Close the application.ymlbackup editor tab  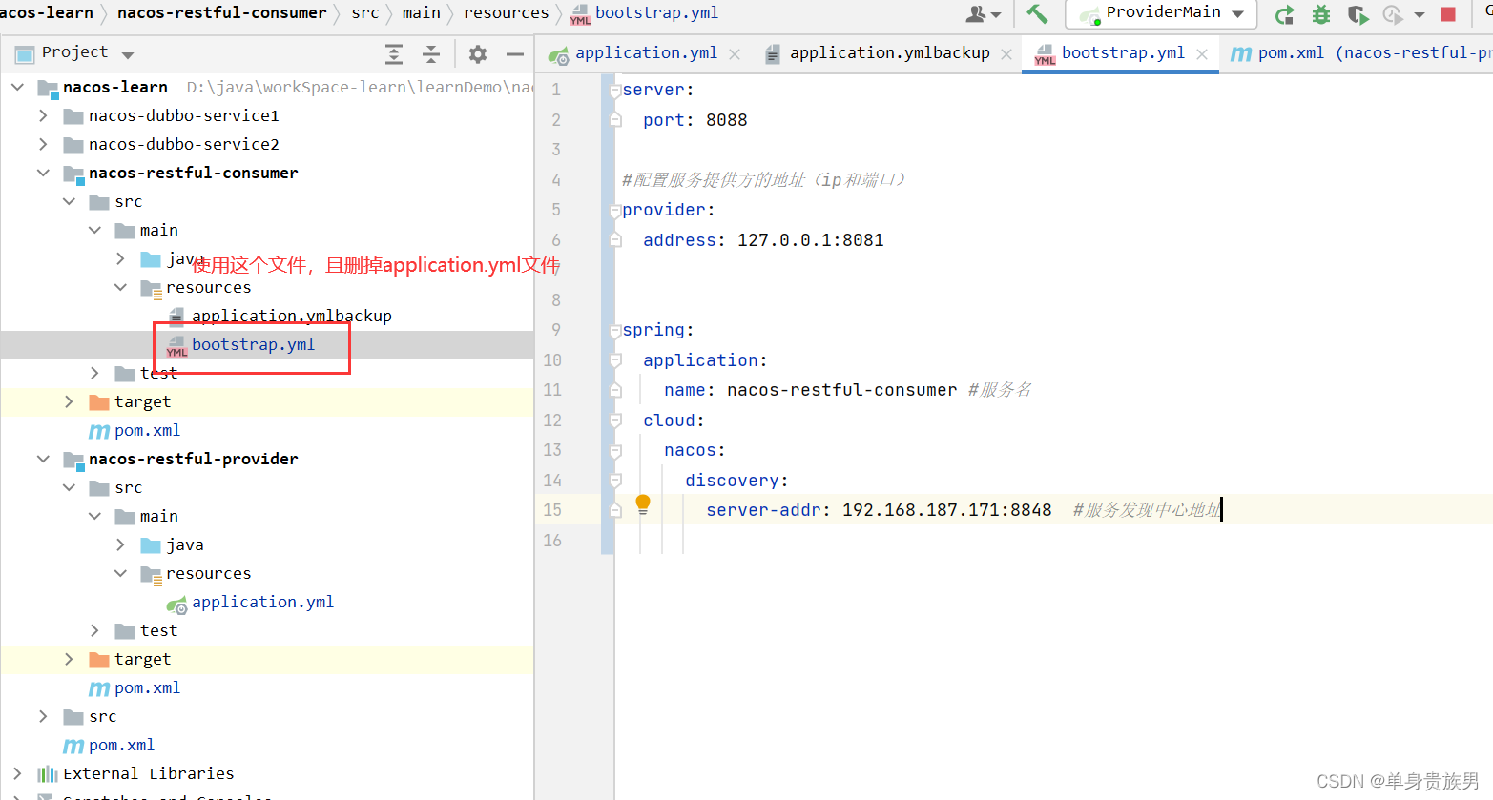[x=1006, y=54]
